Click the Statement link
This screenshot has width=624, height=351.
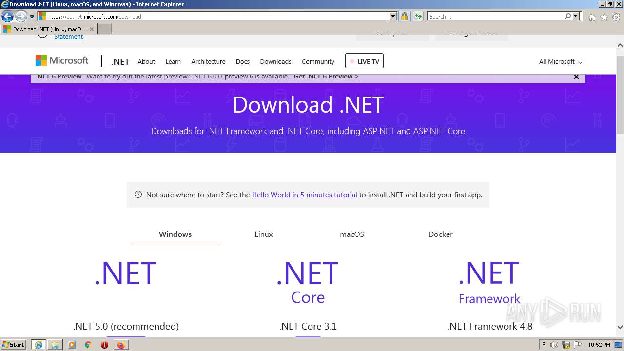click(x=68, y=37)
